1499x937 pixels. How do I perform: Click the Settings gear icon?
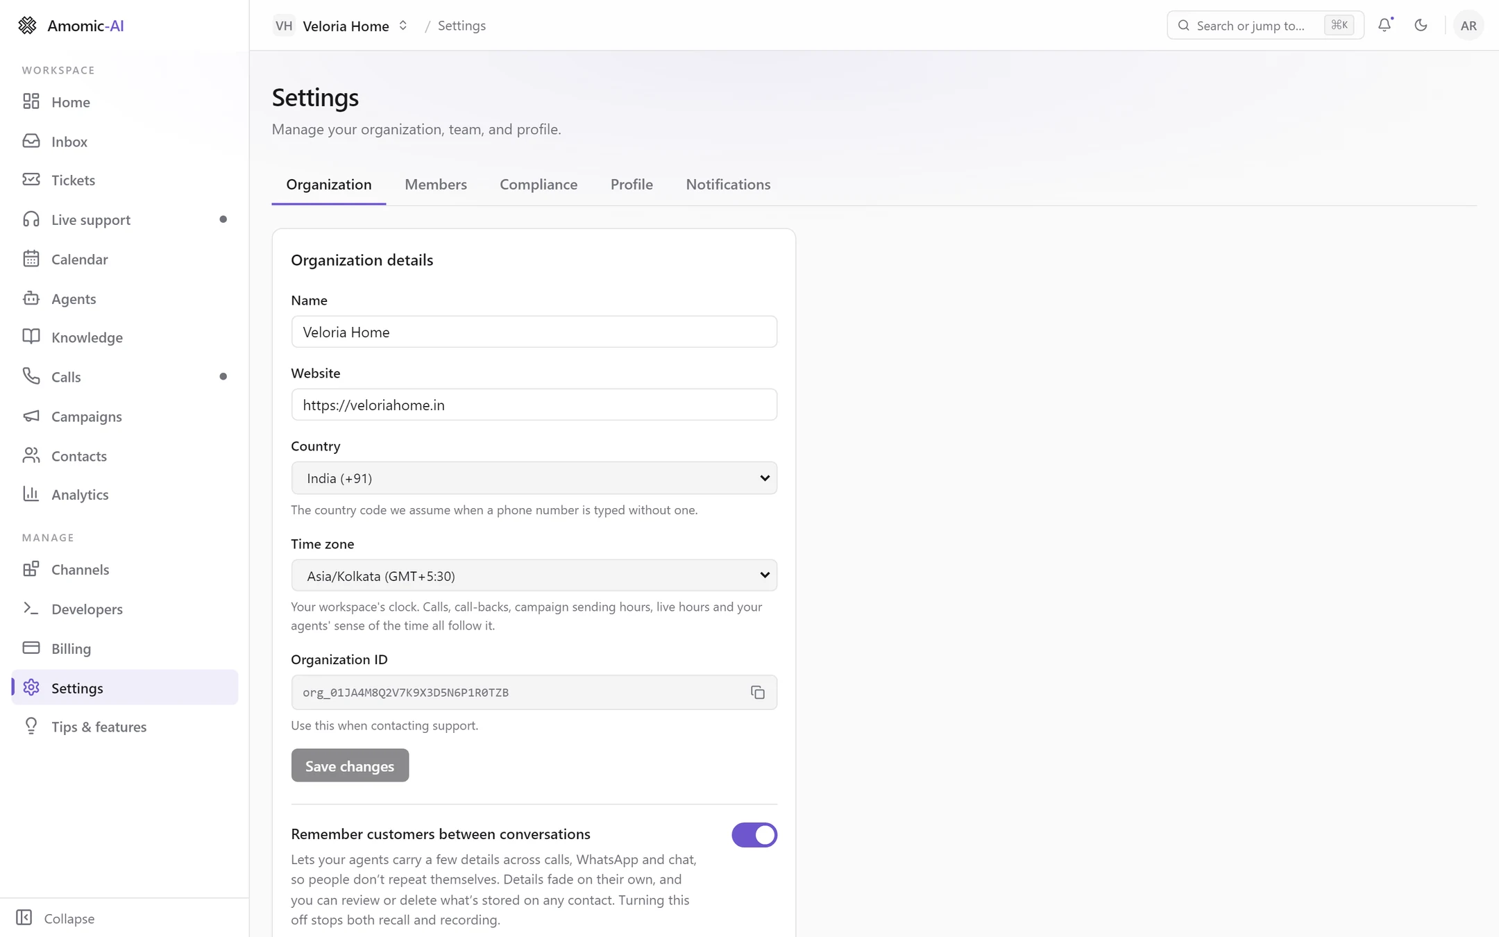[31, 687]
